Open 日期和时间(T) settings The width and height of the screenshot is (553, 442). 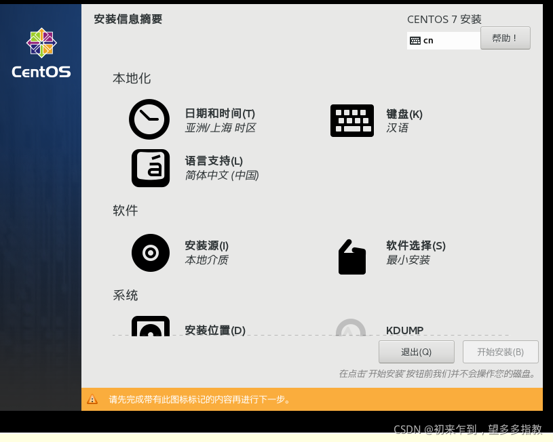[x=220, y=113]
